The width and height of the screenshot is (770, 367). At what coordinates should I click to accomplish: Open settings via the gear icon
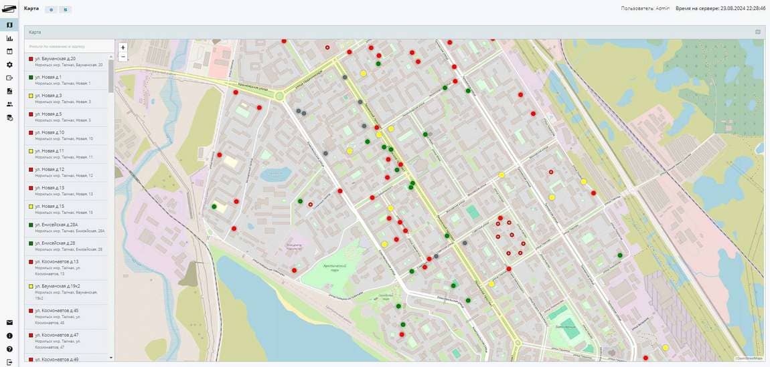[9, 65]
